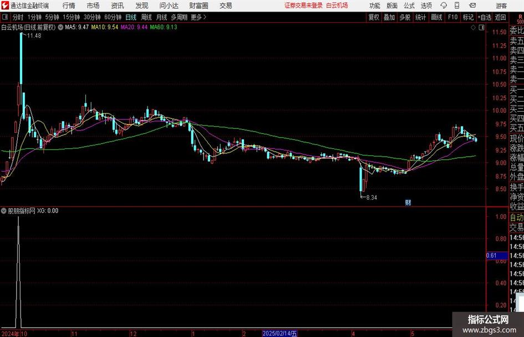Click the MA20: 9.44 value

tap(134, 27)
